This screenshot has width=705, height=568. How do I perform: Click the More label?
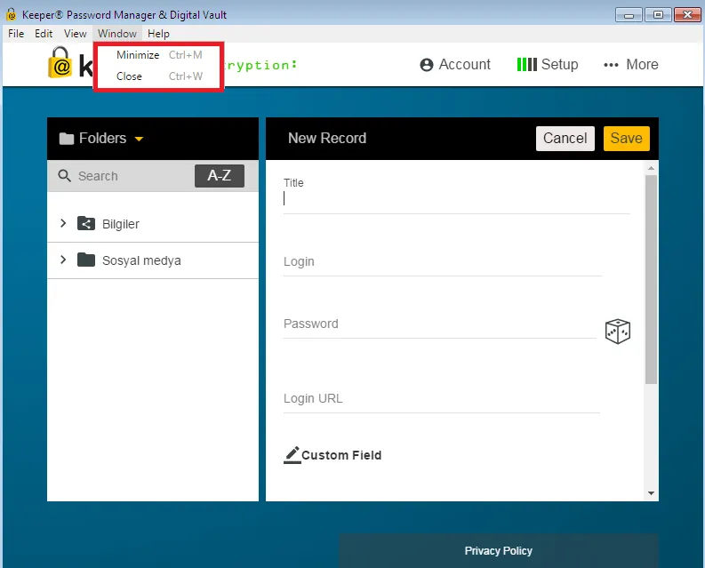(x=642, y=64)
